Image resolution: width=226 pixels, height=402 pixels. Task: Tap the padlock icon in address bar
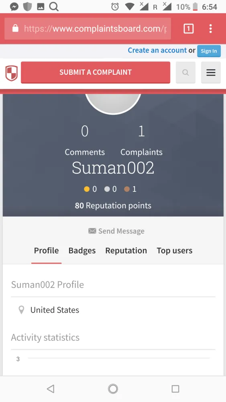(x=15, y=28)
